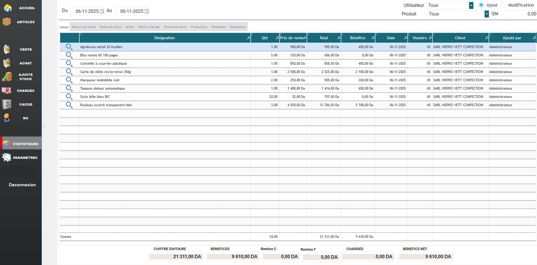Click search icon in Désignation column header
This screenshot has height=265, width=537.
point(249,38)
